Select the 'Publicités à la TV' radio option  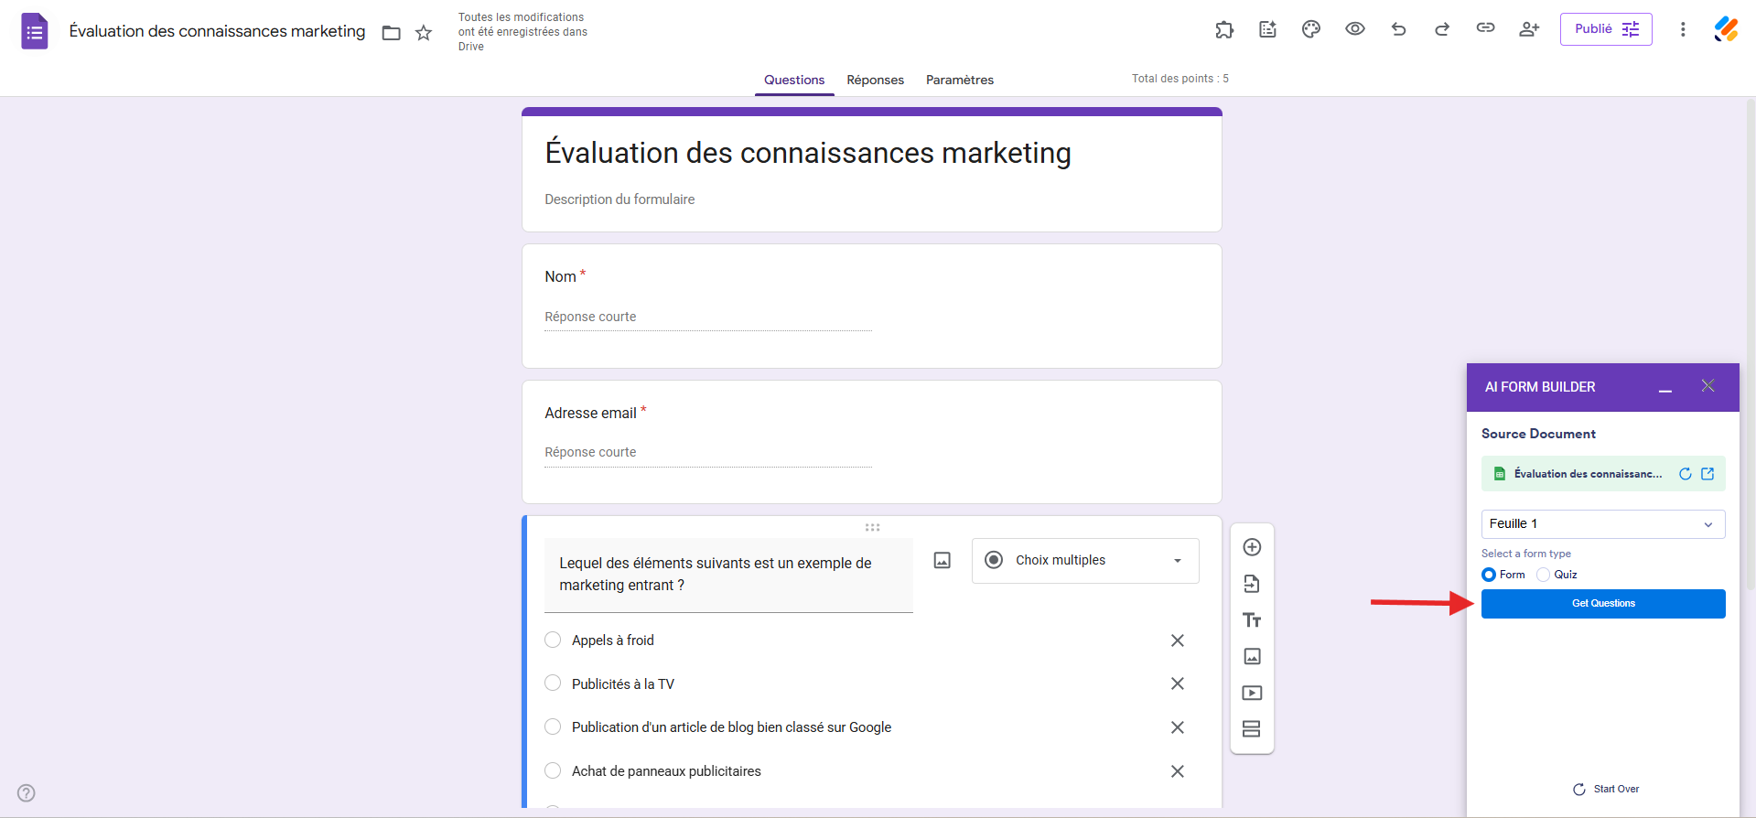click(x=553, y=683)
